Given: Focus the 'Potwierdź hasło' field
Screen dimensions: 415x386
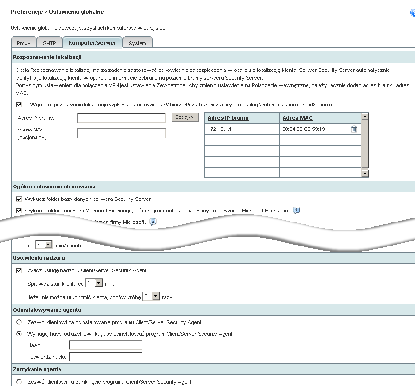Looking at the screenshot, I should pos(106,357).
